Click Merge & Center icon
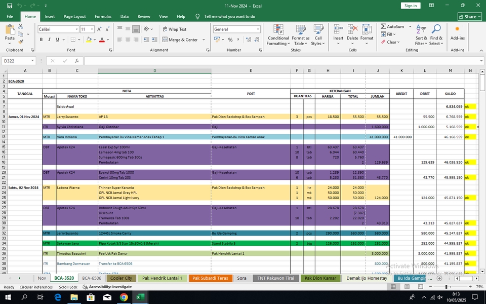The image size is (486, 304). point(165,40)
